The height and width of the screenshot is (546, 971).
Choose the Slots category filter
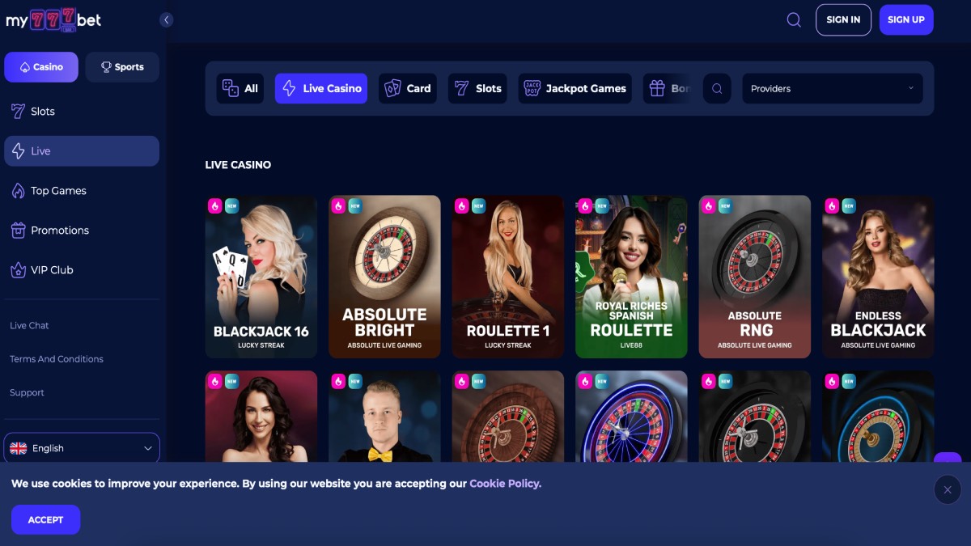477,89
